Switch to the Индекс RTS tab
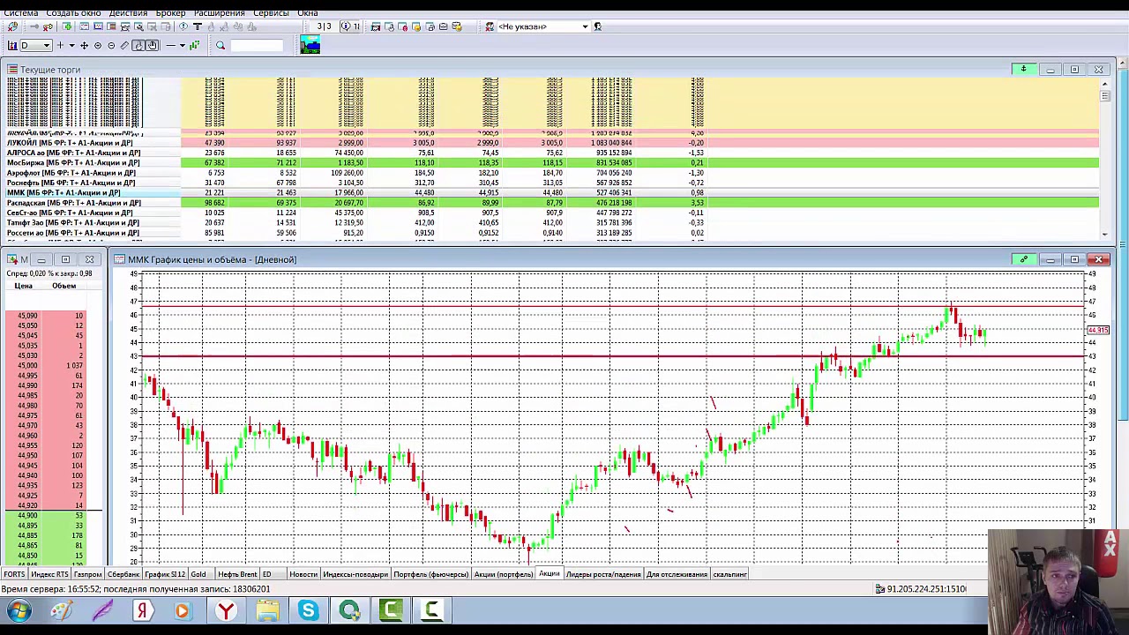1129x635 pixels. tap(49, 574)
